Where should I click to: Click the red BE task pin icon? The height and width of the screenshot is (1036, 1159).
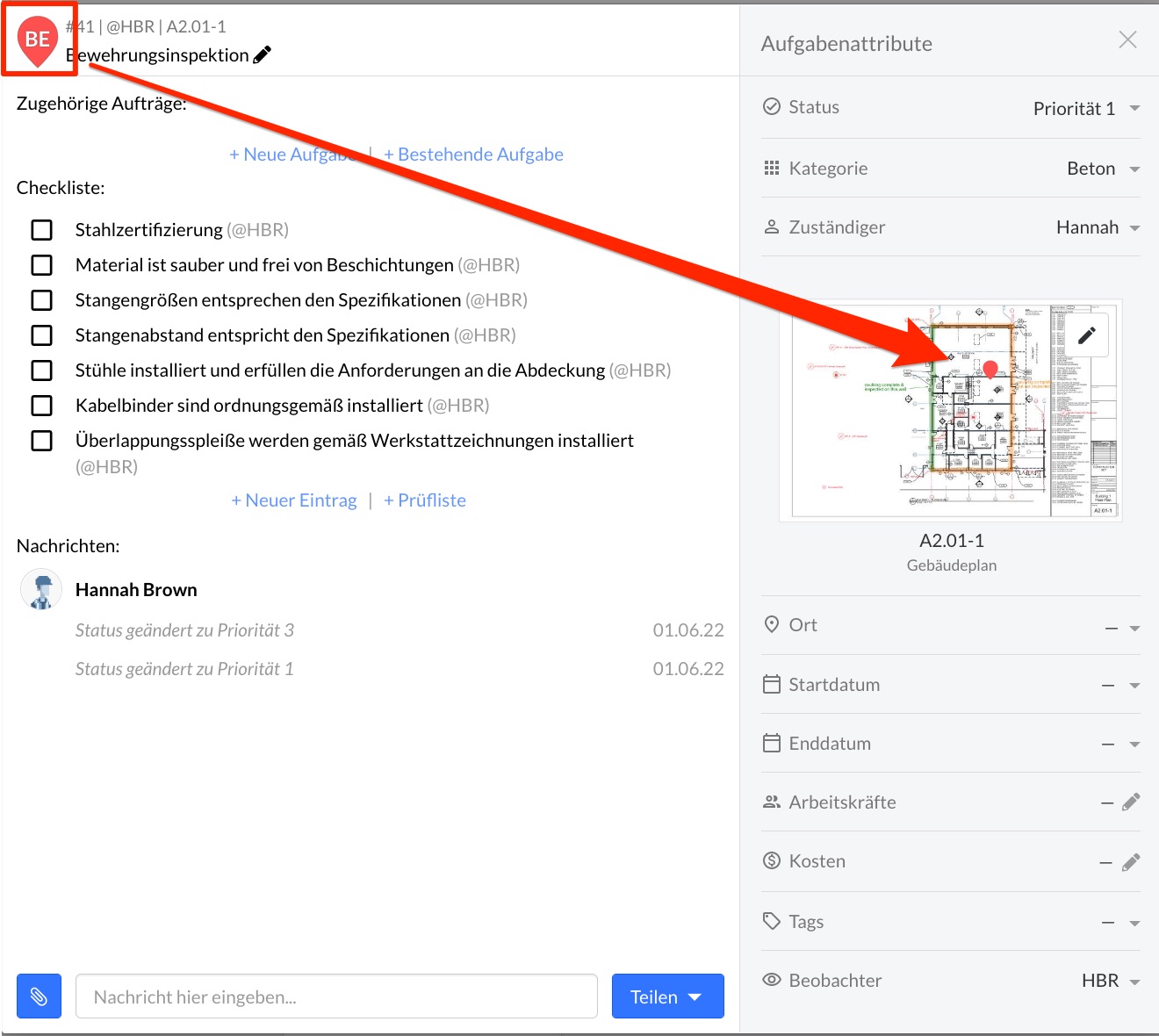38,40
